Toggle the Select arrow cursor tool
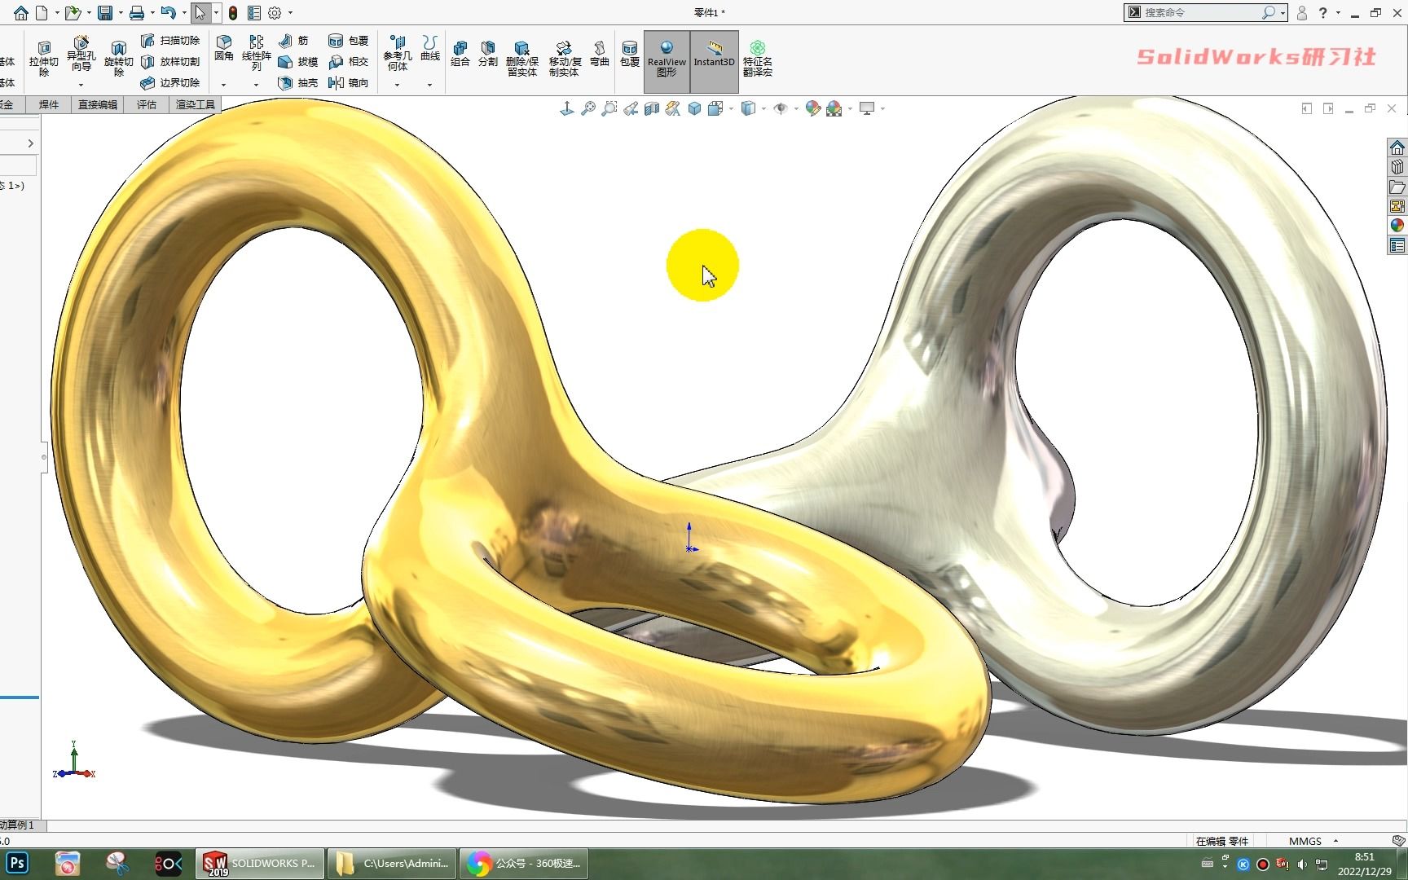Image resolution: width=1408 pixels, height=880 pixels. [x=200, y=12]
